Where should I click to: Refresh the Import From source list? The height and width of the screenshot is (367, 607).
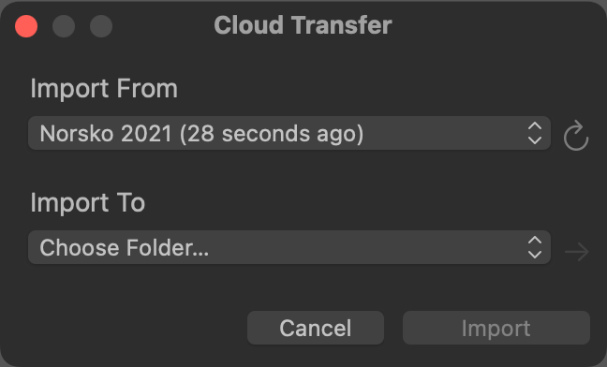[576, 136]
